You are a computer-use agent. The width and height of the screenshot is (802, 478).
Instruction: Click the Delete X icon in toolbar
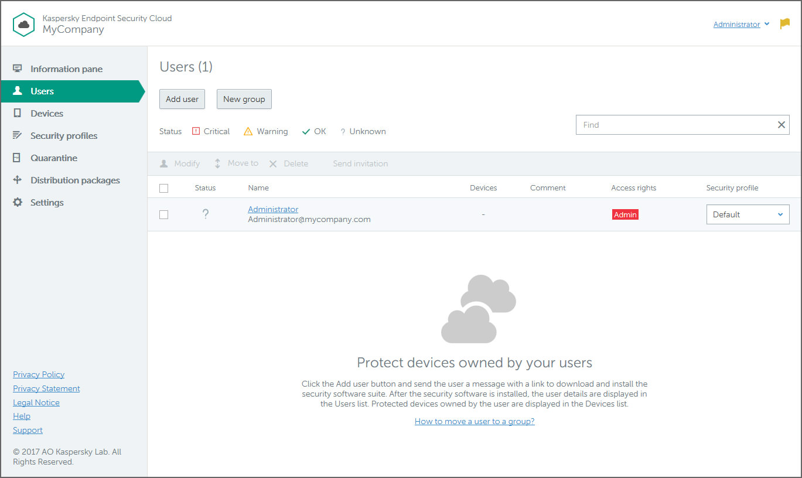click(x=273, y=164)
